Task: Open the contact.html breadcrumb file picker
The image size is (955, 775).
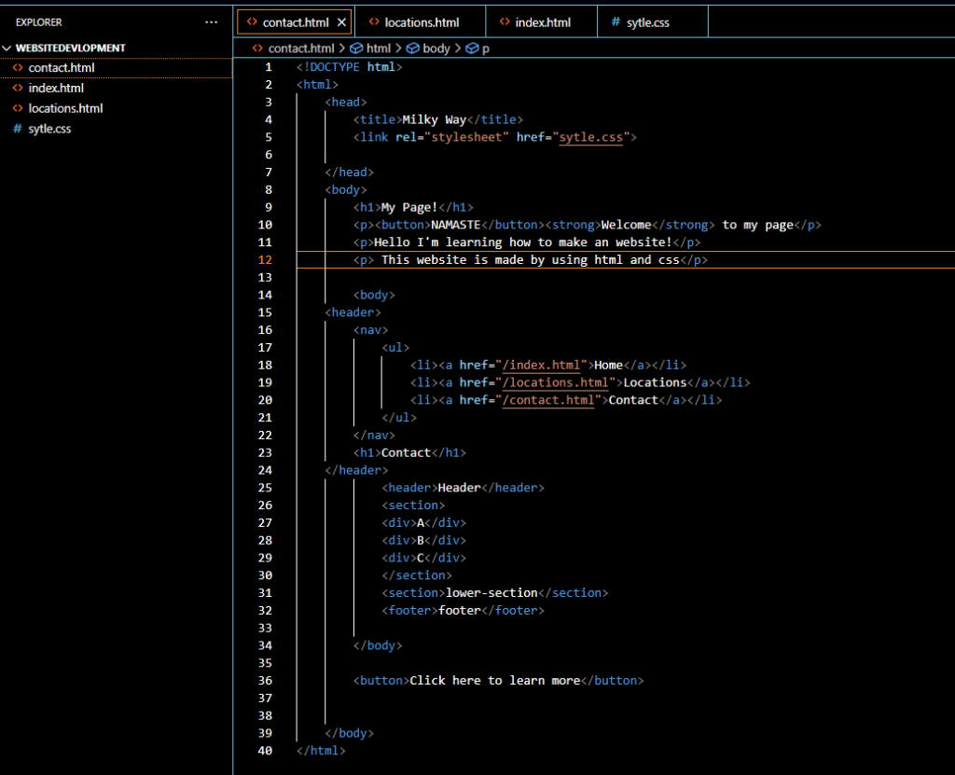Action: click(x=300, y=48)
